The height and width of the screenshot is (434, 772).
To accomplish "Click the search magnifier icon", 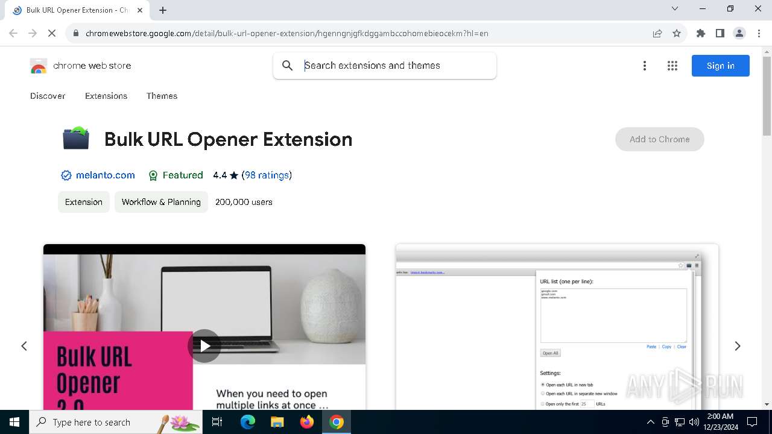I will click(x=288, y=66).
